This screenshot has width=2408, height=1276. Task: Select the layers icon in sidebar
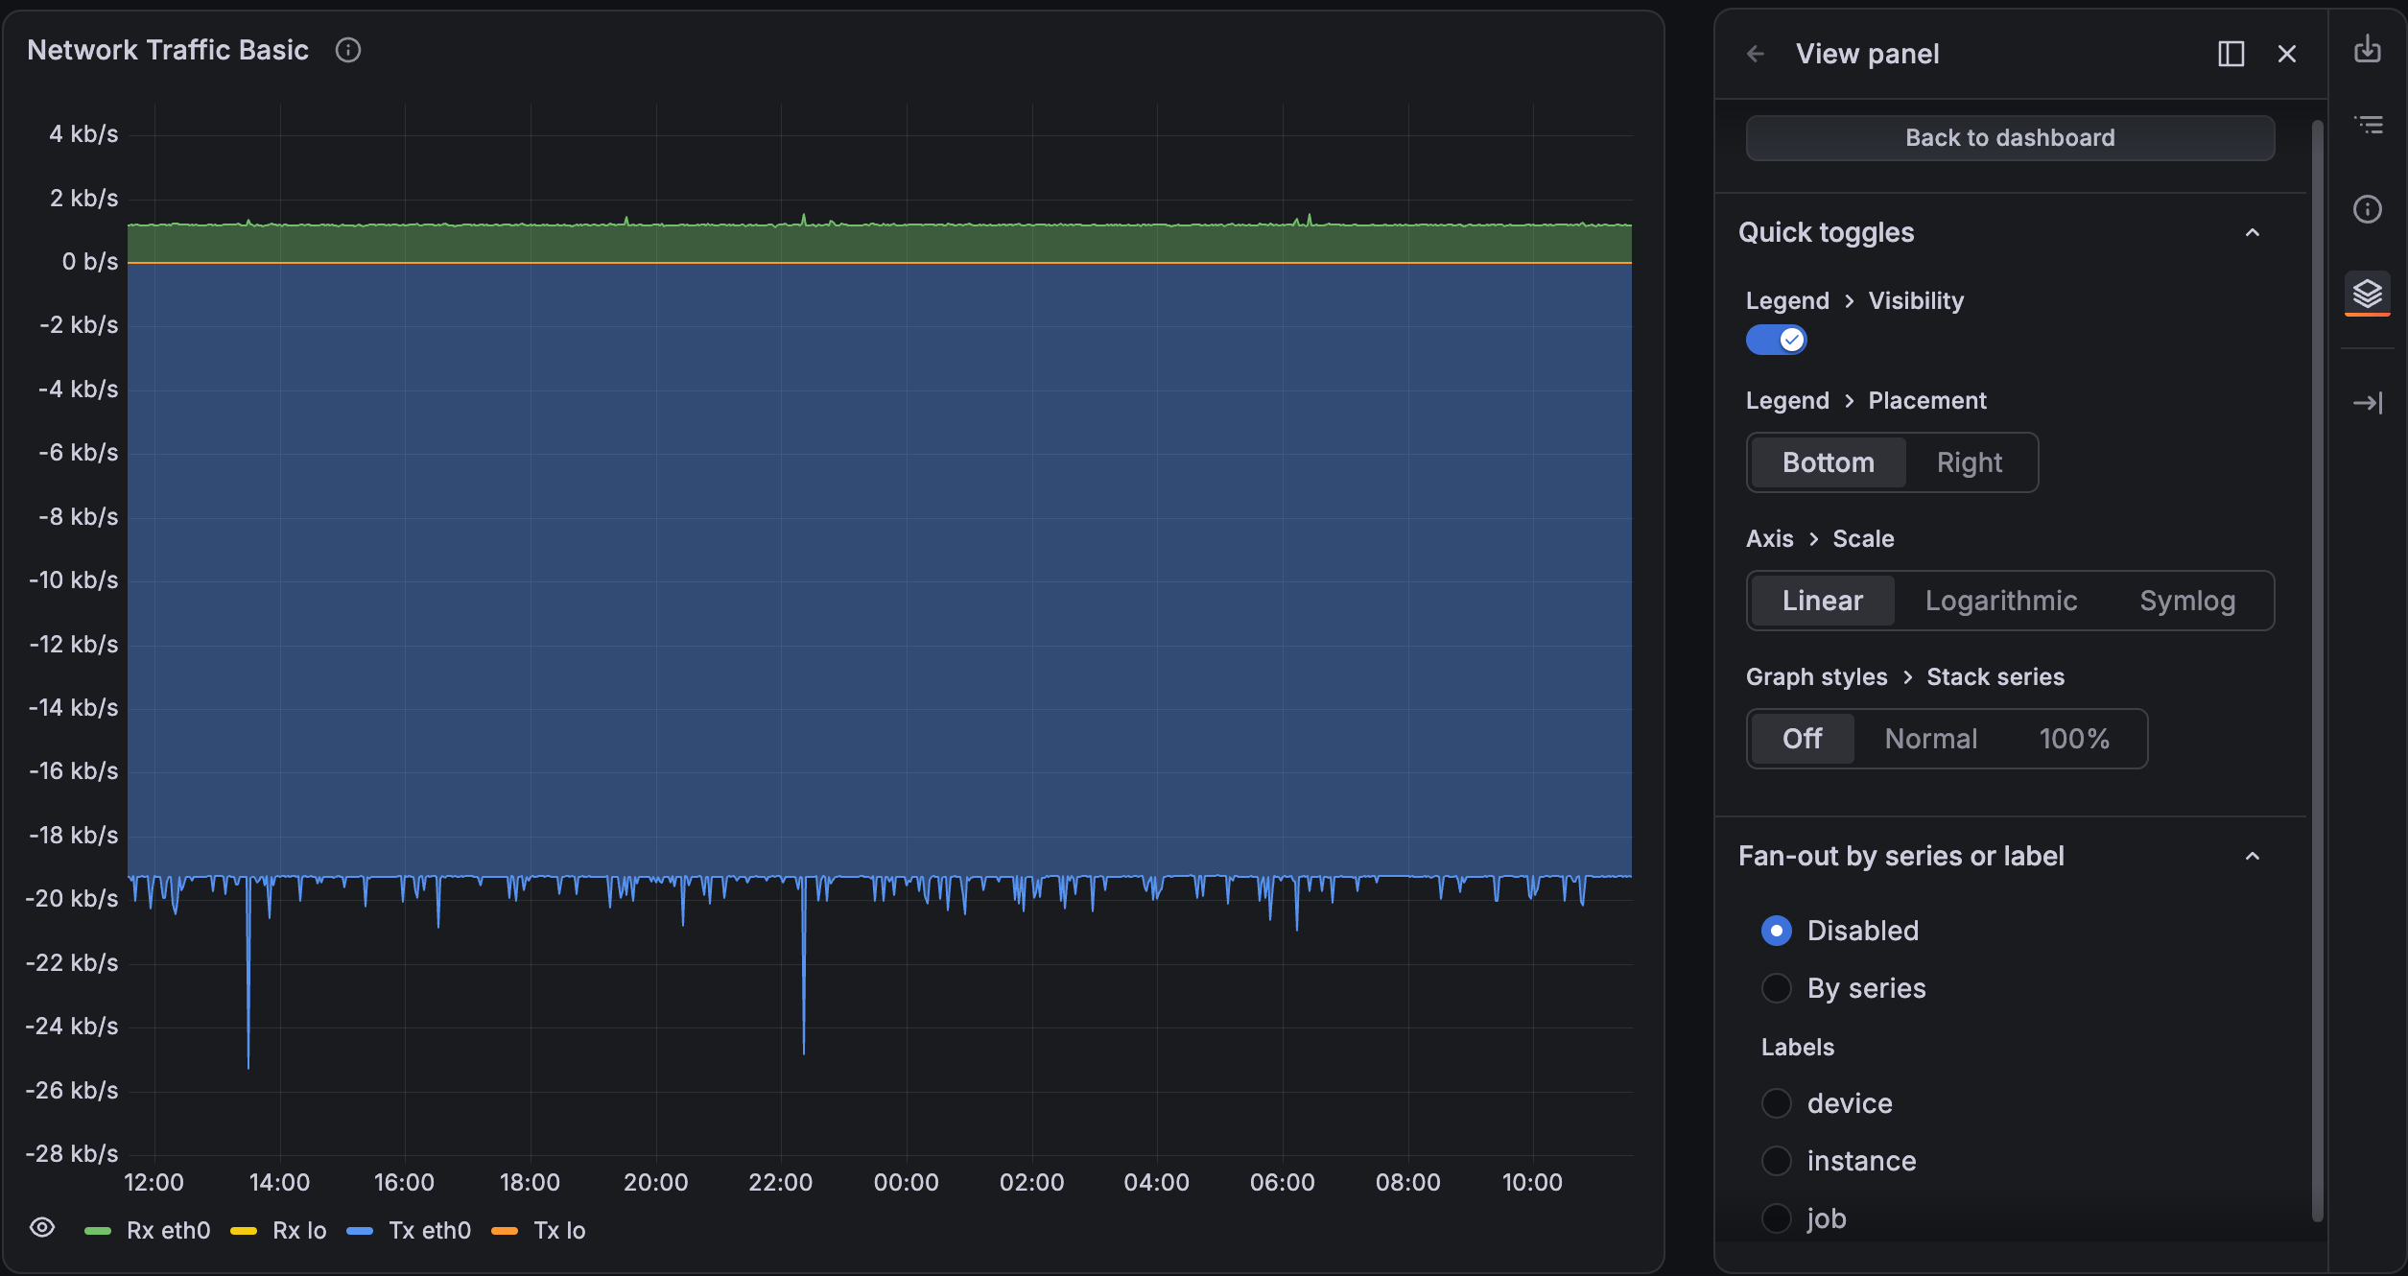[x=2368, y=293]
